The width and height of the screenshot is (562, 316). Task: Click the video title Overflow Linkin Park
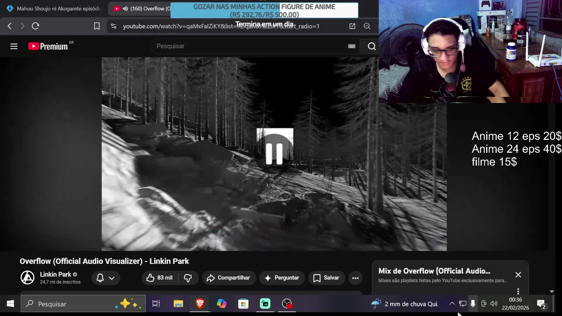tap(104, 261)
